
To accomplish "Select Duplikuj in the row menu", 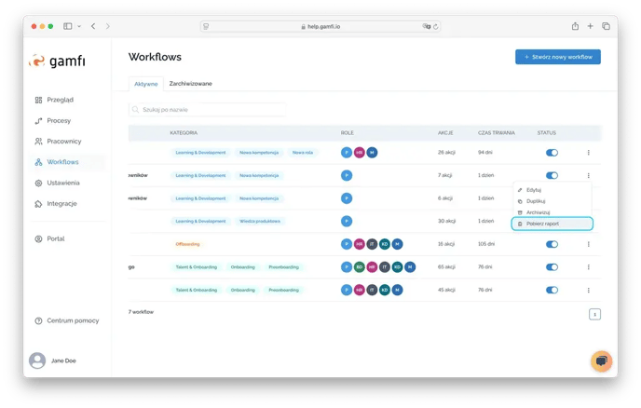I will (536, 201).
